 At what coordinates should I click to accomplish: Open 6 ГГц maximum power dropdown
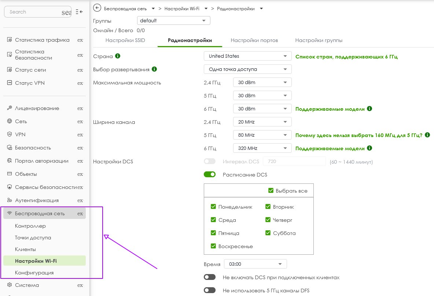(x=262, y=109)
